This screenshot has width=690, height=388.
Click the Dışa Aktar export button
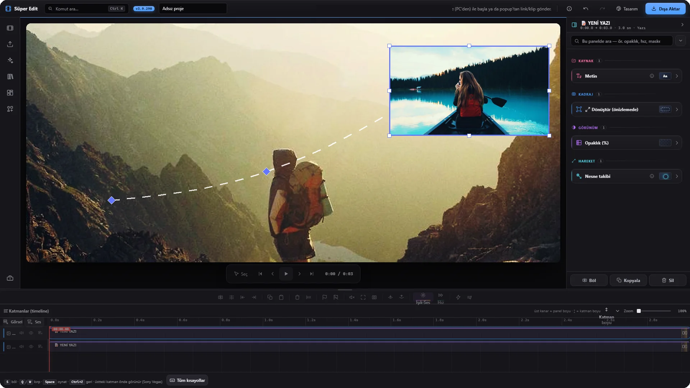tap(666, 9)
